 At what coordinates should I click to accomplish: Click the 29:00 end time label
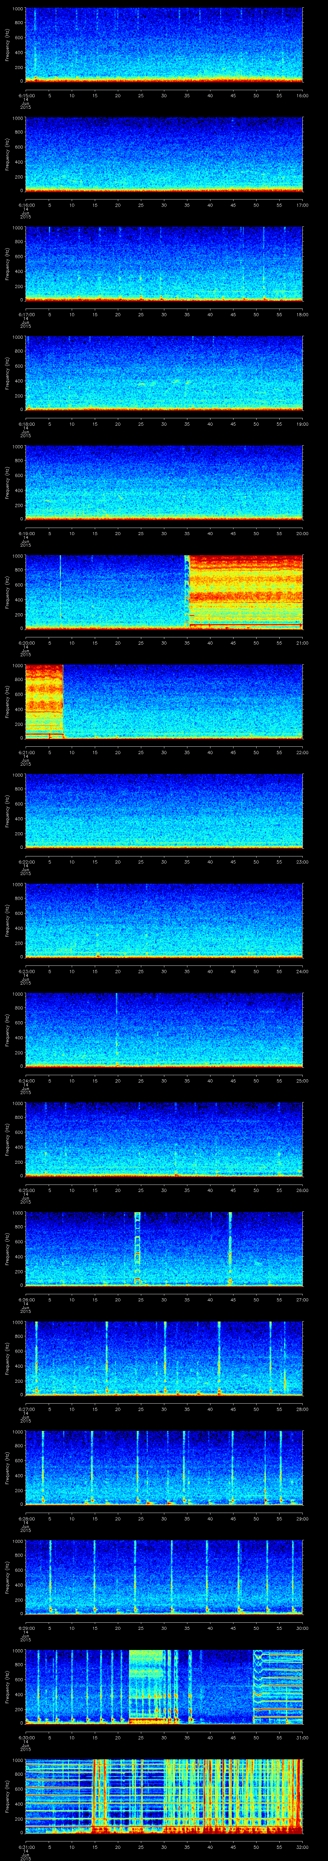pyautogui.click(x=303, y=1518)
